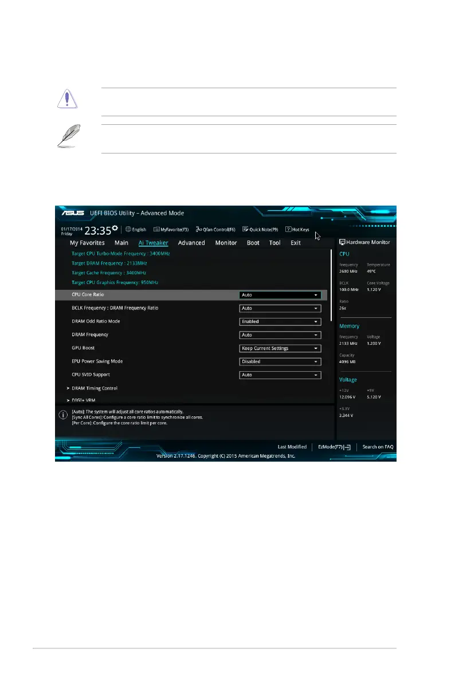Click the Memory heading in Hardware Monitor

pos(349,326)
